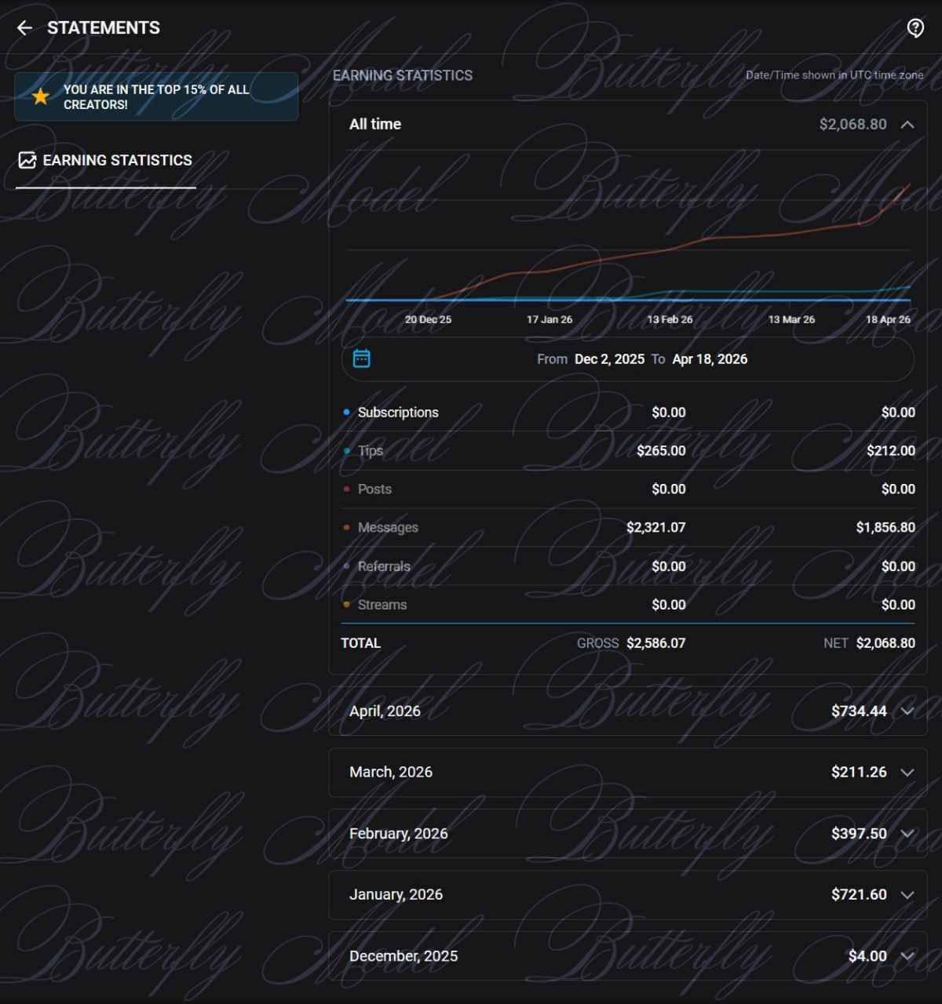
Task: Click the February, 2026 amount $397.50
Action: pyautogui.click(x=859, y=833)
